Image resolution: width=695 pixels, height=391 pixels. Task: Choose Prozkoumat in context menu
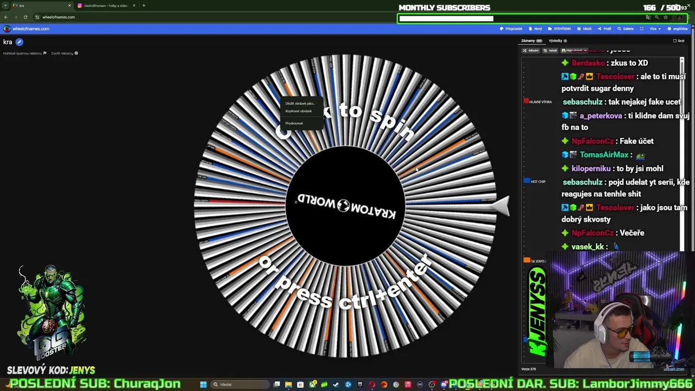[294, 123]
